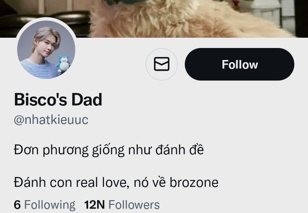Open the round profile avatar photo
Image resolution: width=308 pixels, height=213 pixels.
46,49
